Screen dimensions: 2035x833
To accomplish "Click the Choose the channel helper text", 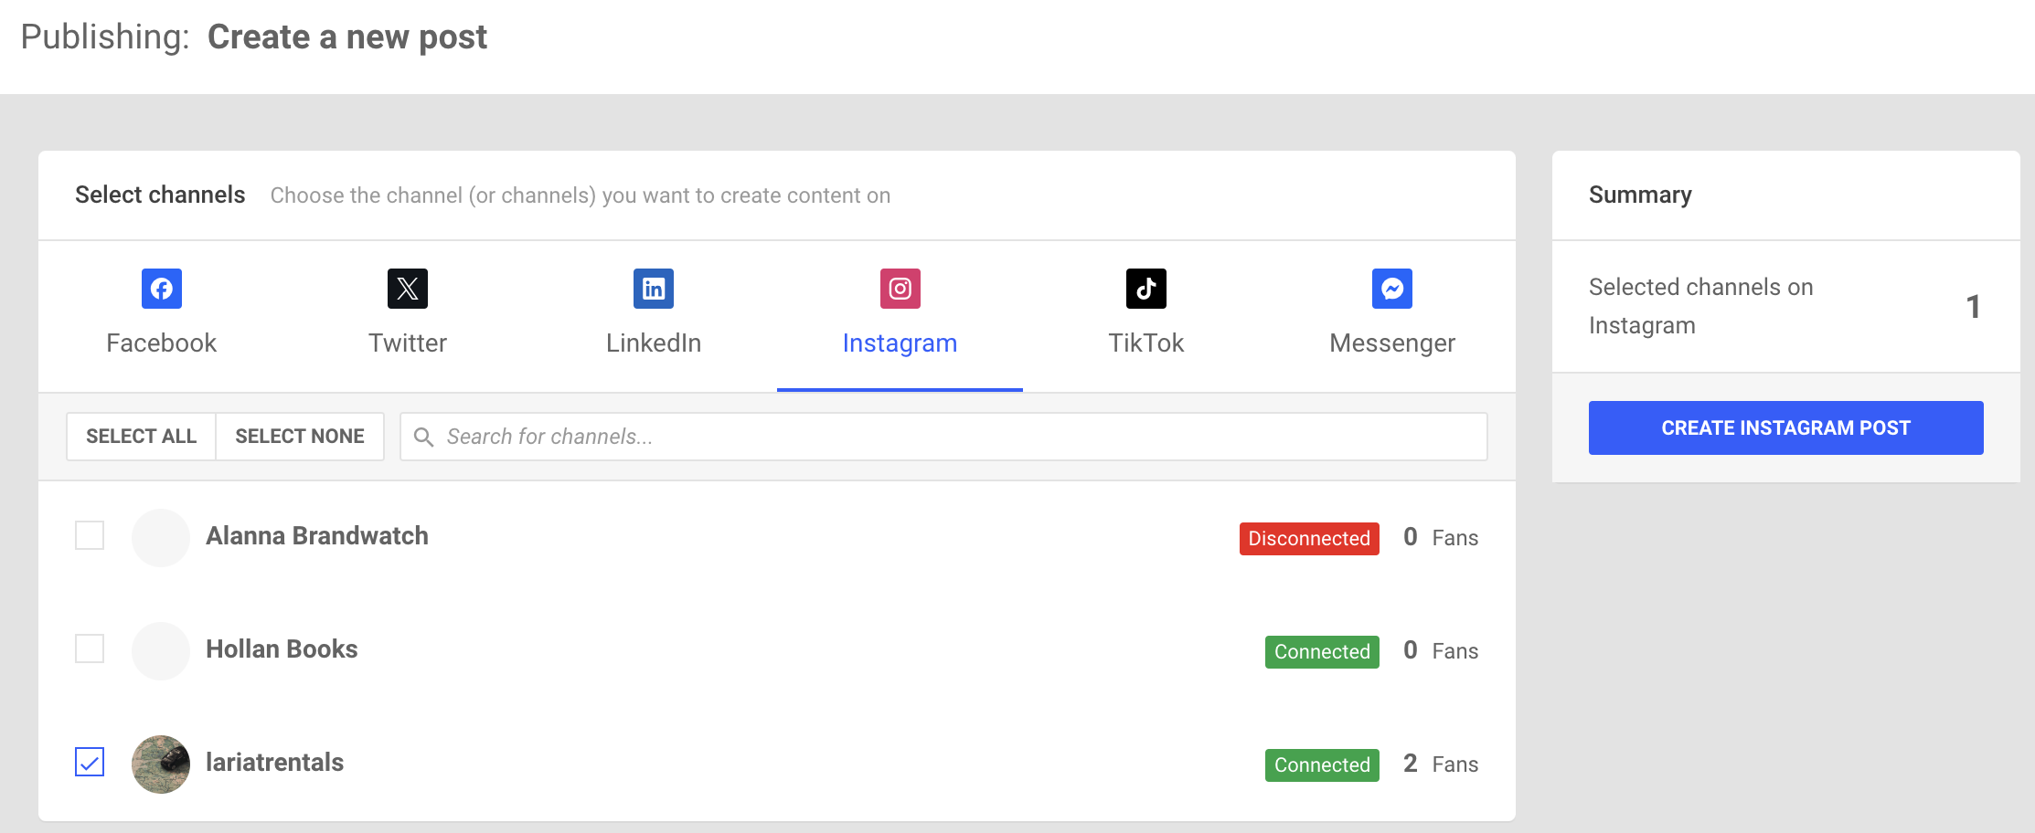I will pos(581,195).
